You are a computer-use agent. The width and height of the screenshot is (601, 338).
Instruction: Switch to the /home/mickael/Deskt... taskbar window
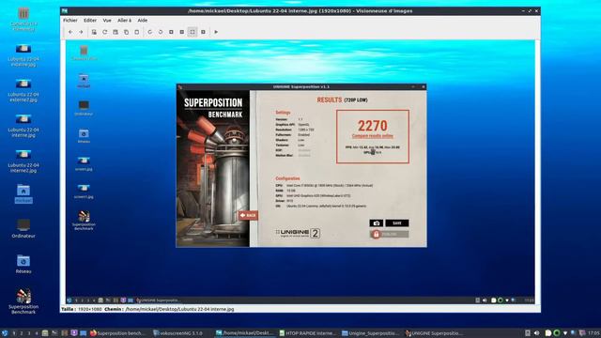[244, 333]
